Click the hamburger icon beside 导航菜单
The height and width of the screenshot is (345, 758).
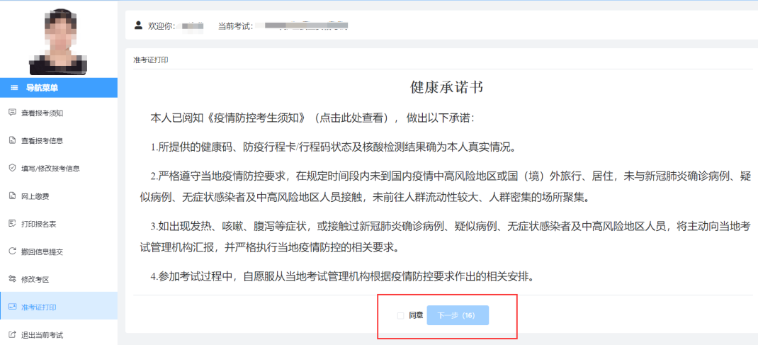click(14, 88)
